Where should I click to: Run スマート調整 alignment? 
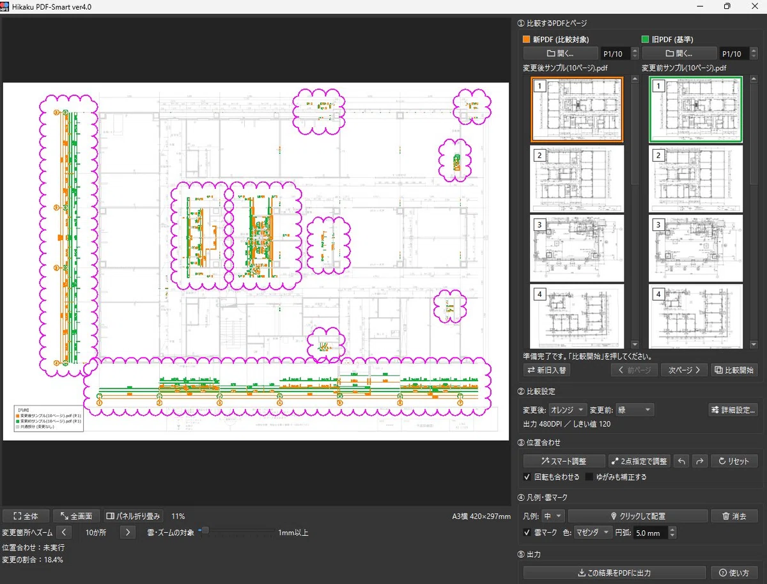coord(564,461)
